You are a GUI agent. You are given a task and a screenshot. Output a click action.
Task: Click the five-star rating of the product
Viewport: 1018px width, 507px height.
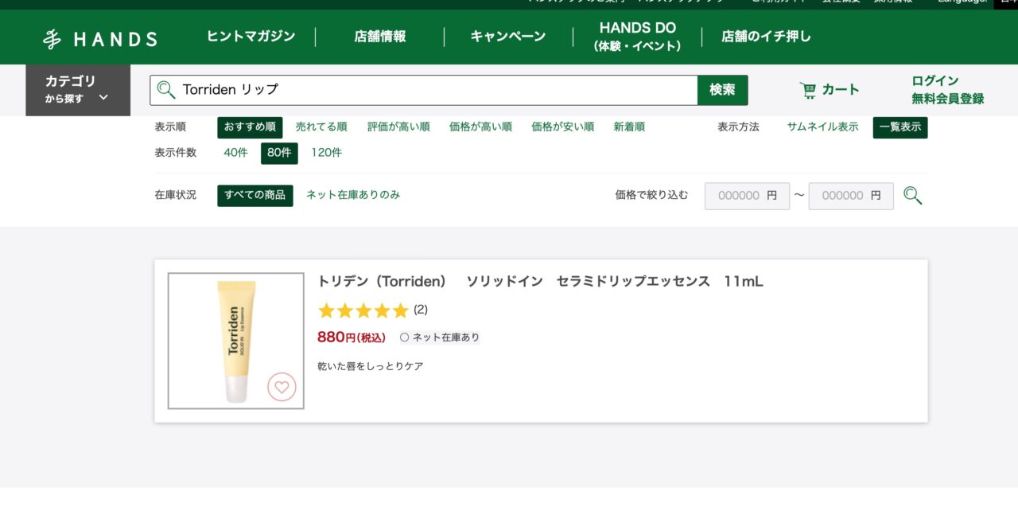point(363,310)
